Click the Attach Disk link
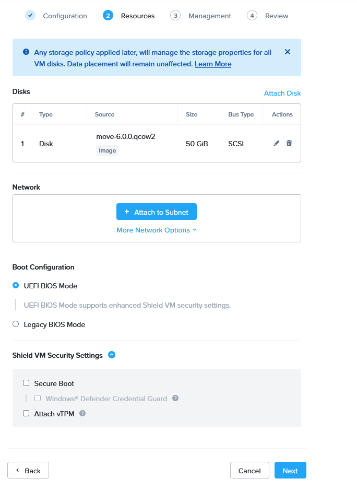This screenshot has height=502, width=357. point(282,94)
